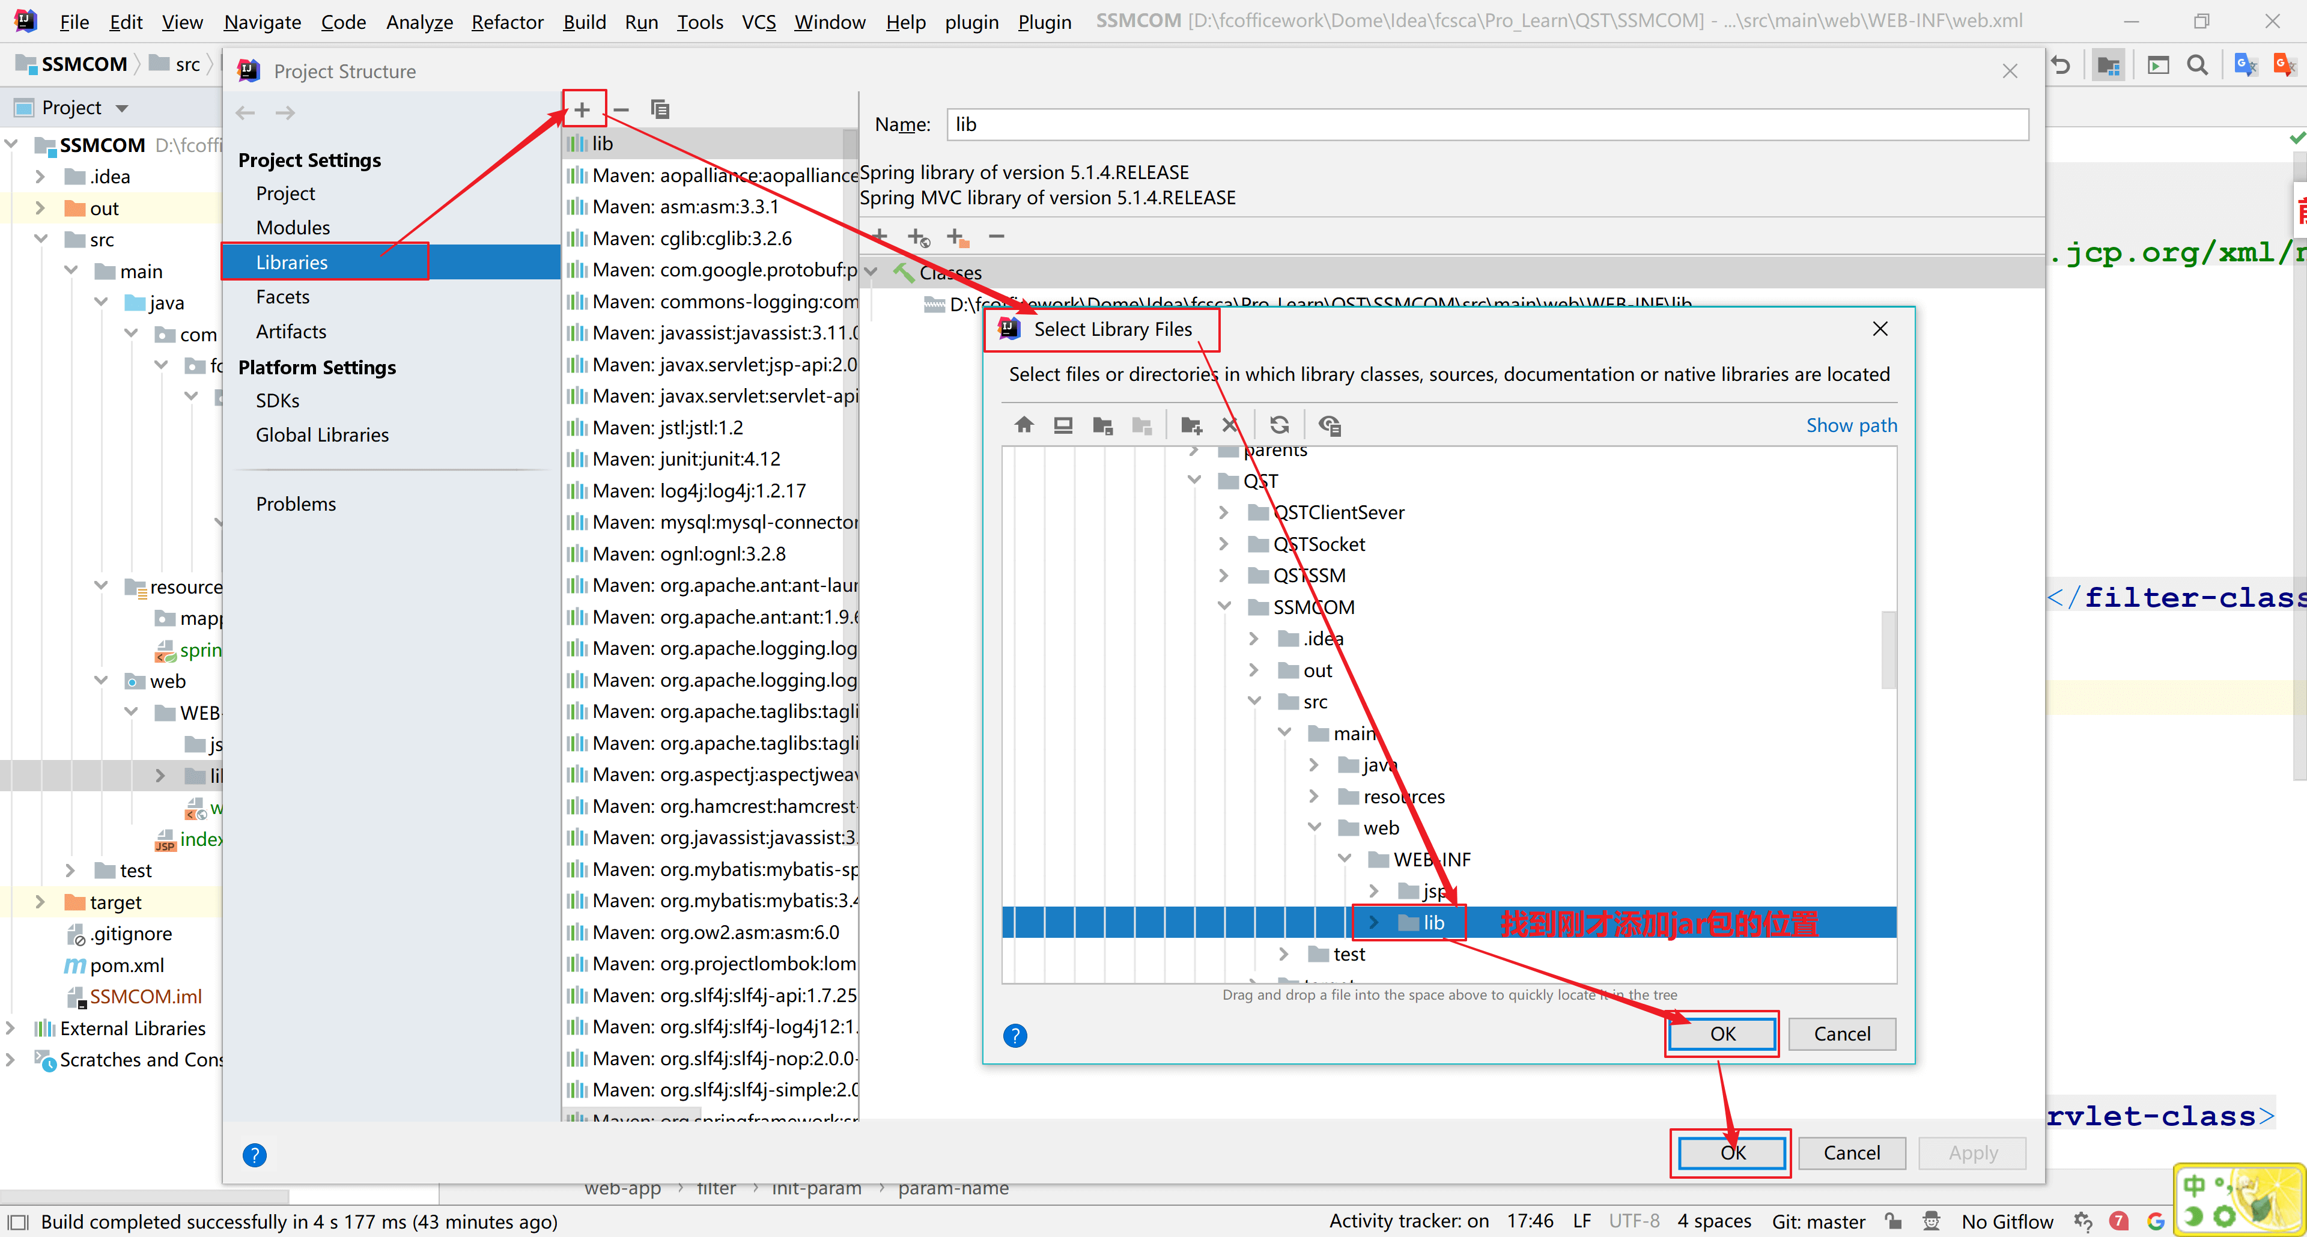The width and height of the screenshot is (2307, 1237).
Task: Click the Project directory icon in file chooser
Action: tap(1102, 425)
